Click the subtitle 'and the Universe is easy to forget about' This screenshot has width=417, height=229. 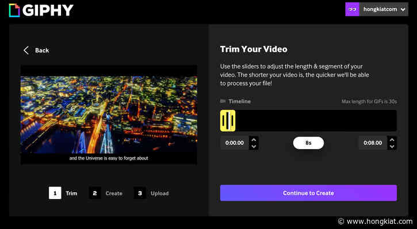coord(109,158)
